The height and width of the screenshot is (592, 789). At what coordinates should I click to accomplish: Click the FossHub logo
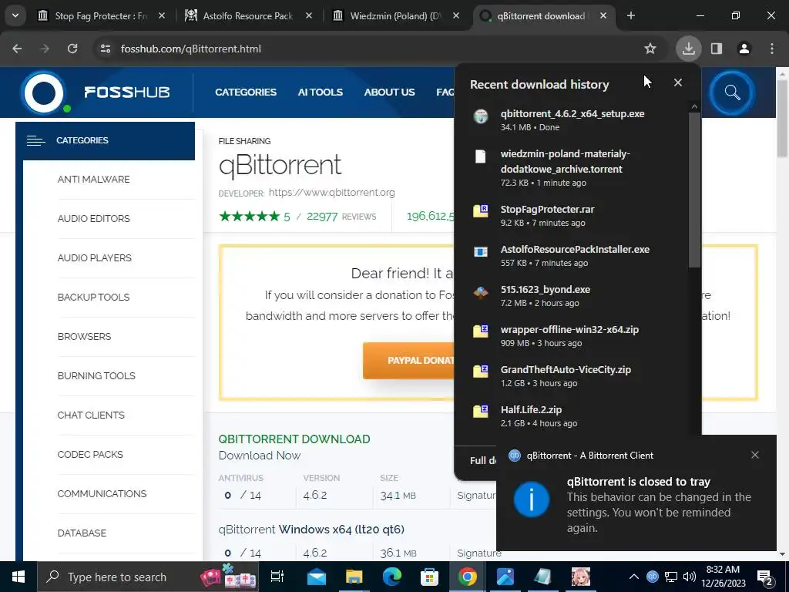(x=96, y=92)
